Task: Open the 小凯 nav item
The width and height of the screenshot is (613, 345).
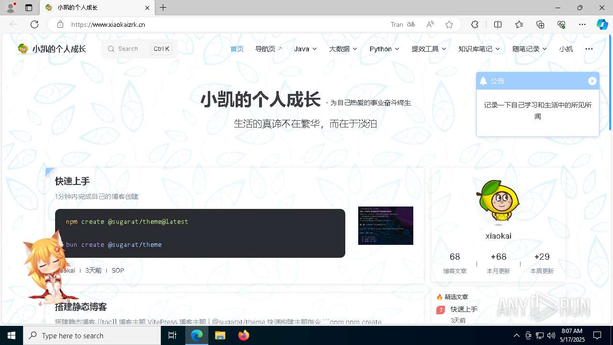Action: click(x=566, y=49)
